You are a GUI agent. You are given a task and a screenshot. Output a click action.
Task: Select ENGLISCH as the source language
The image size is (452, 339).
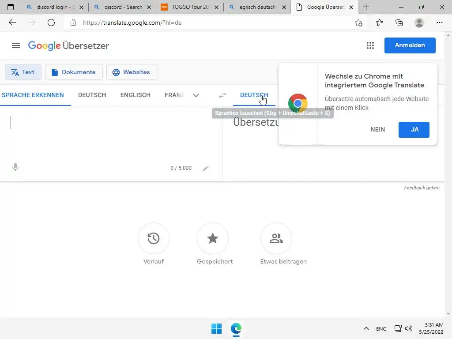point(136,95)
